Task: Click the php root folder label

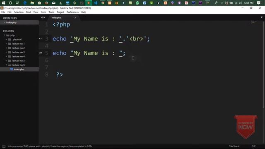Action: 12,35
